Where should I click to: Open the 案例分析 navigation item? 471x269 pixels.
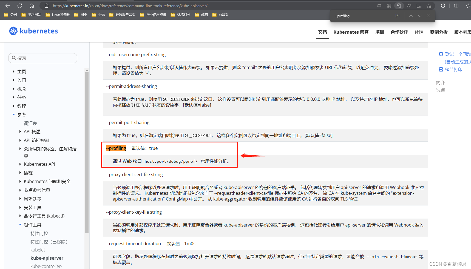point(439,32)
